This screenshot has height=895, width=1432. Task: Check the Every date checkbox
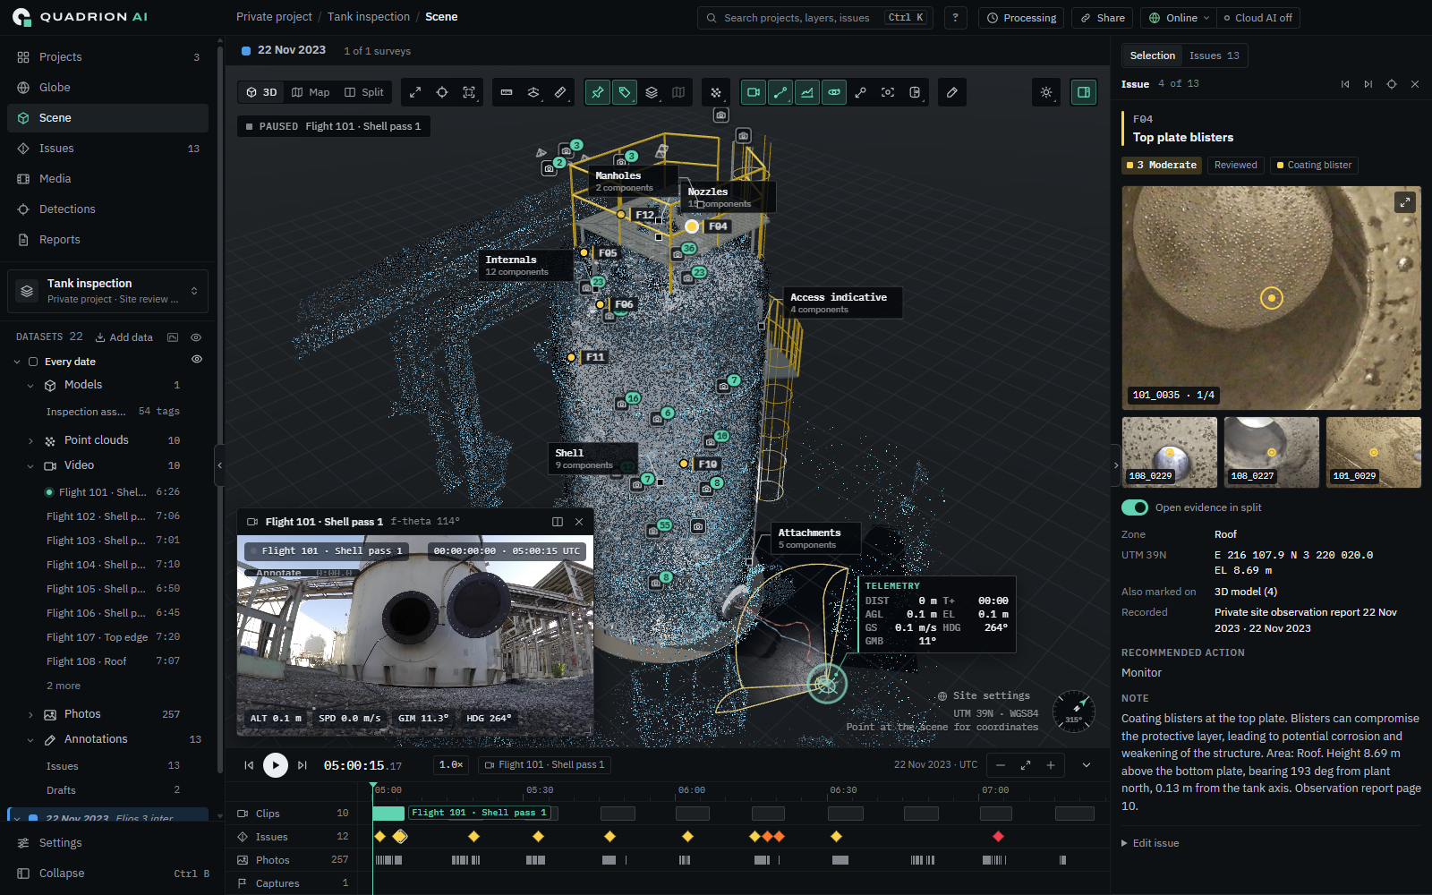pos(33,362)
